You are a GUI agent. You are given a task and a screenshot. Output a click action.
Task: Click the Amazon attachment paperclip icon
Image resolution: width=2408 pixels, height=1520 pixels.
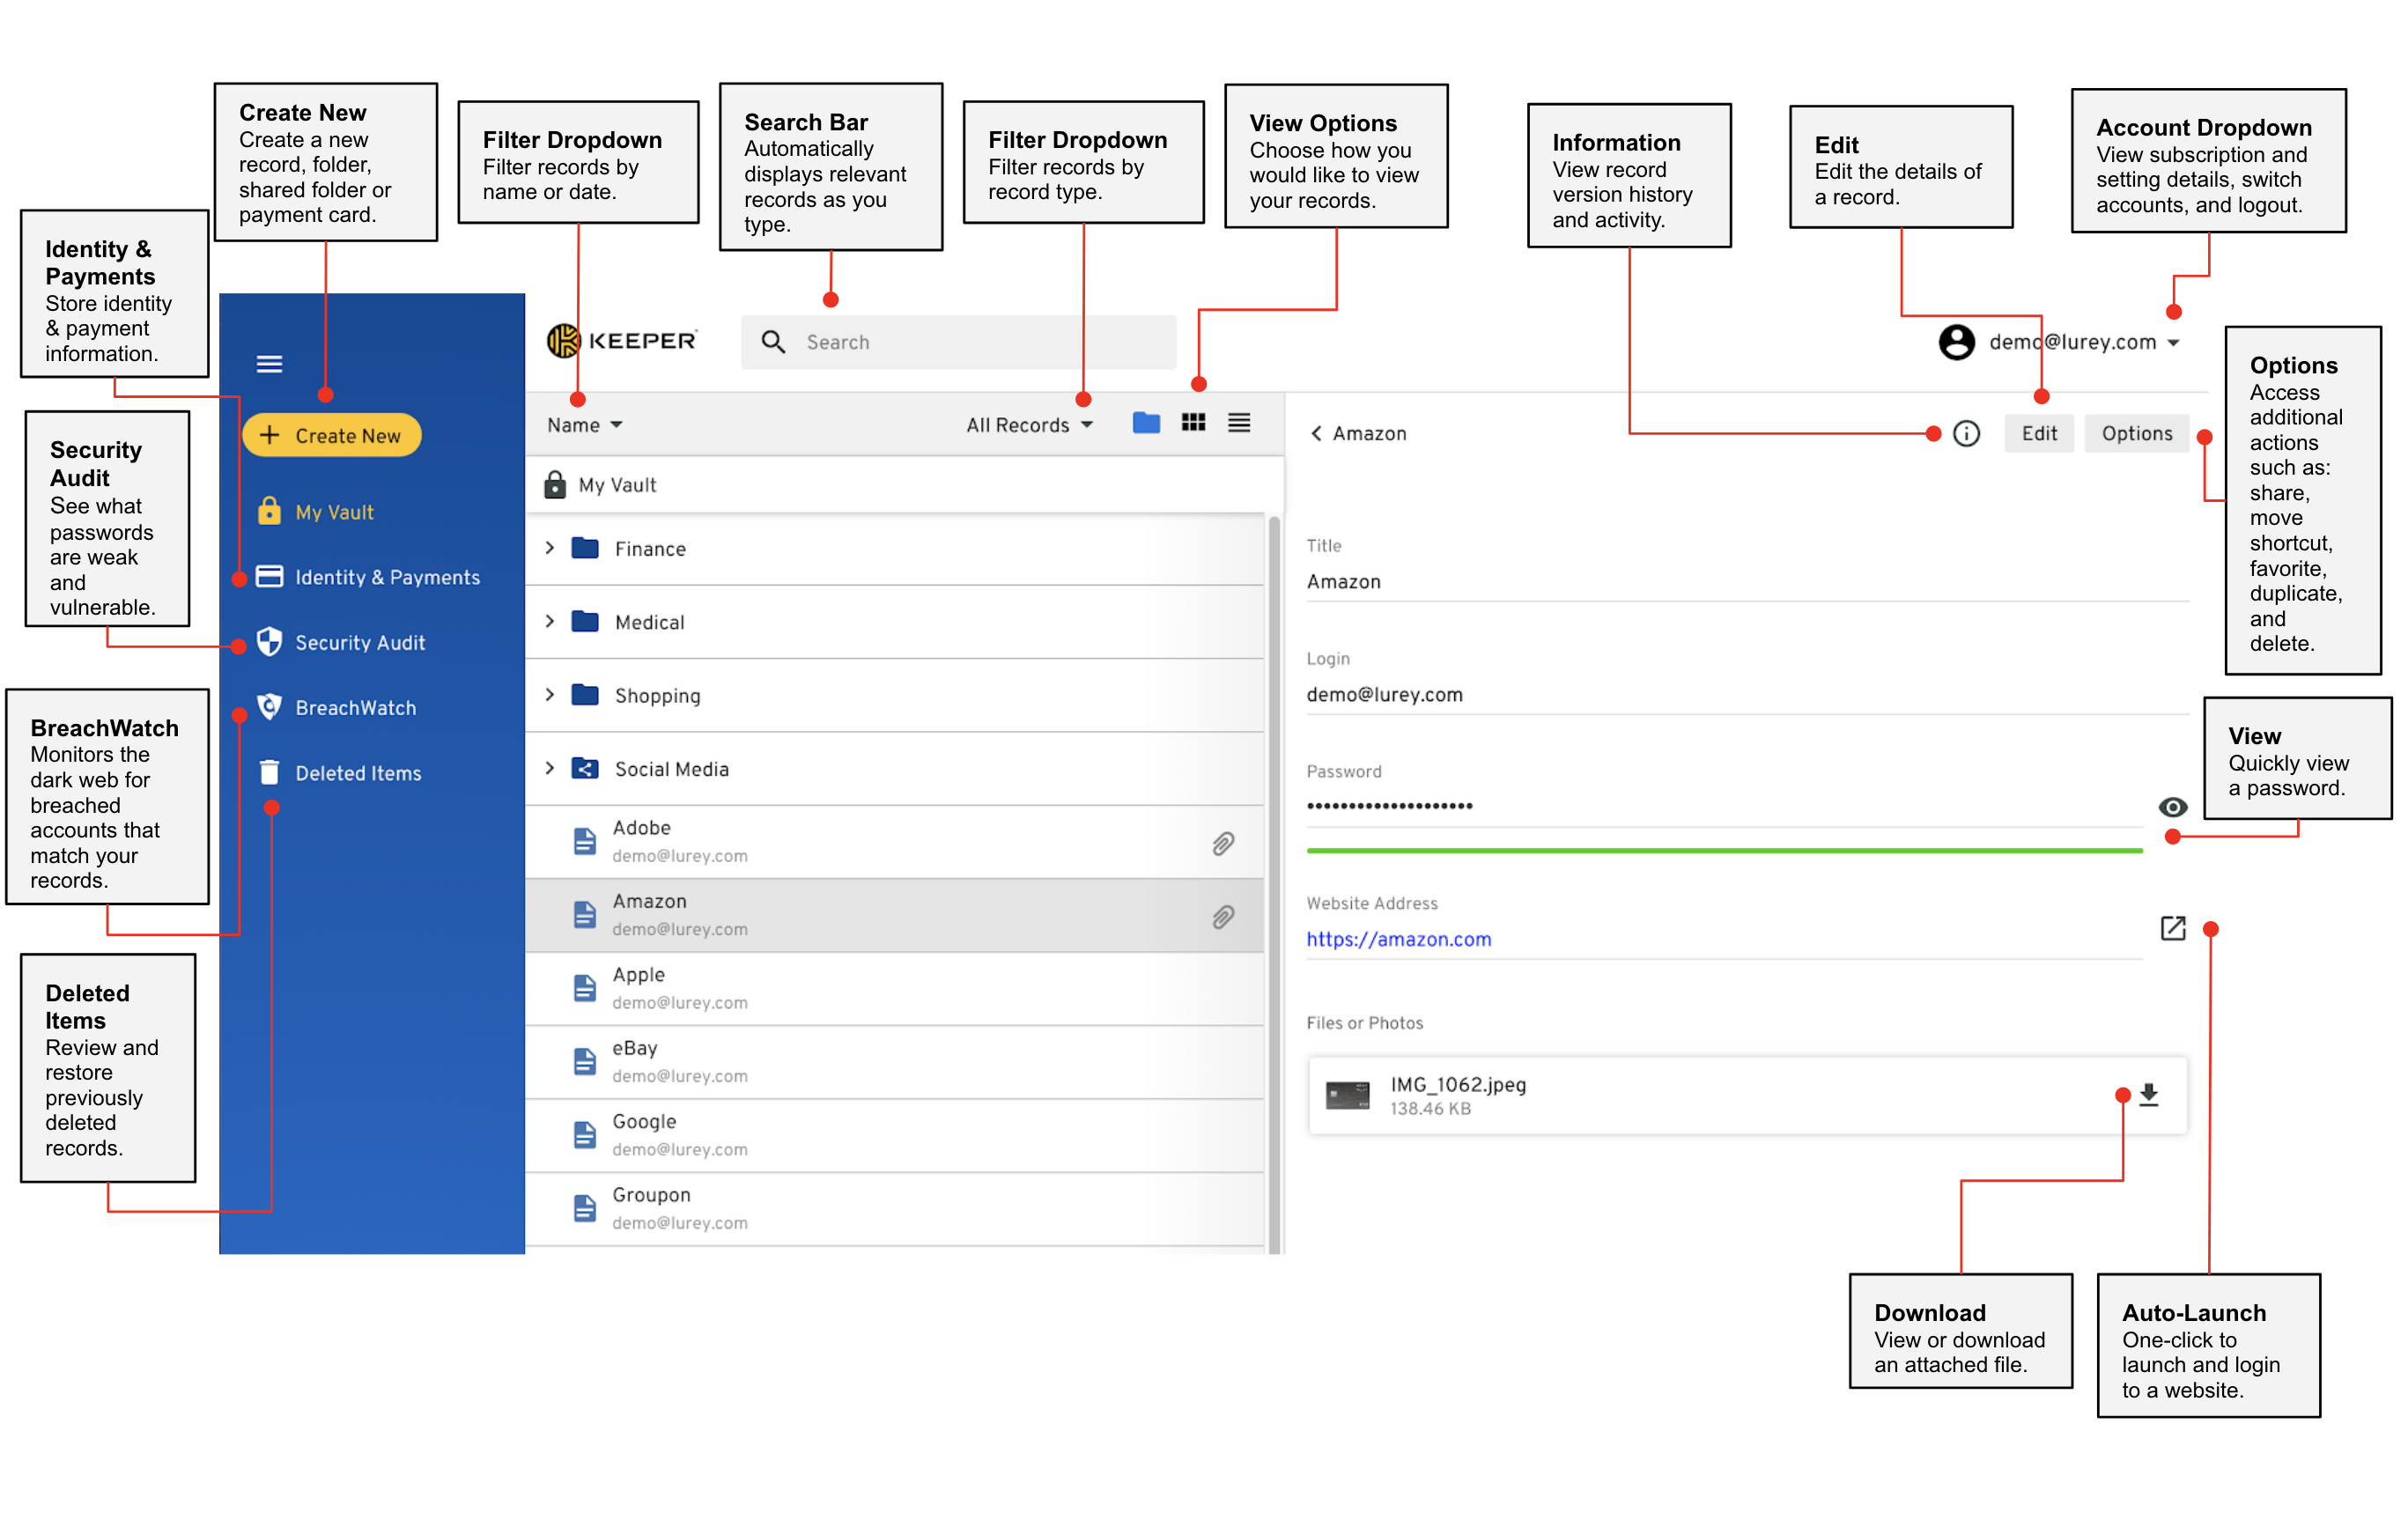[x=1223, y=917]
